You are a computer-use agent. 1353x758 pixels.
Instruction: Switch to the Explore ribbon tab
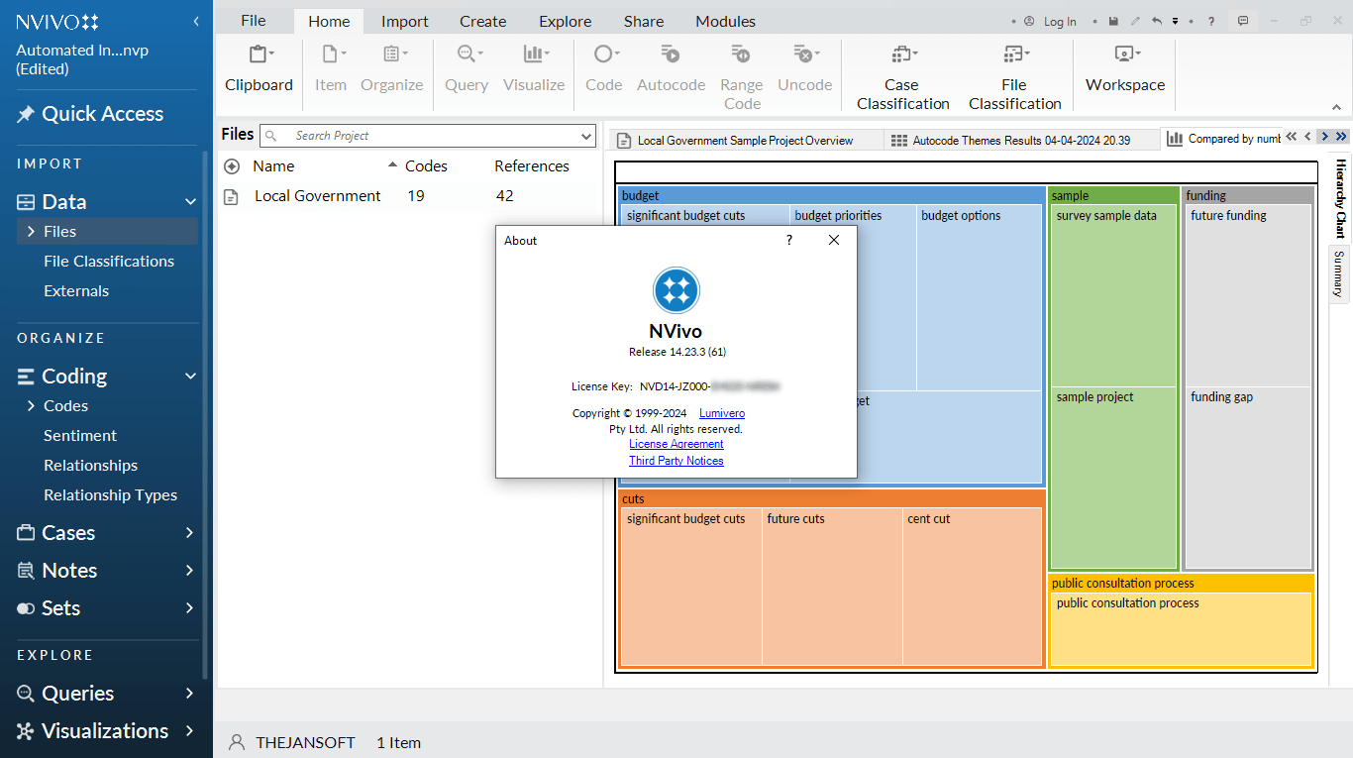tap(567, 21)
